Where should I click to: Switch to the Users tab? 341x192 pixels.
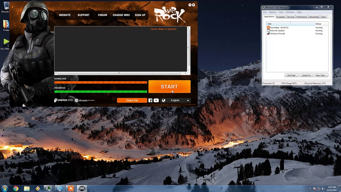(323, 17)
